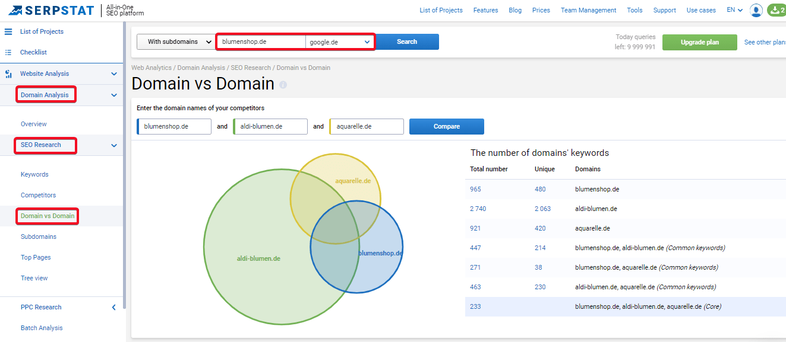Image resolution: width=786 pixels, height=342 pixels.
Task: Toggle the hamburger menu icon beside List of Projects
Action: (x=8, y=31)
